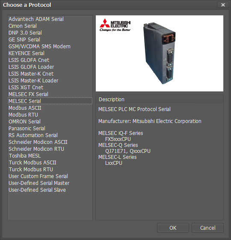The height and width of the screenshot is (240, 231).
Task: Select MELSEC FX Serial
Action: tap(50, 94)
